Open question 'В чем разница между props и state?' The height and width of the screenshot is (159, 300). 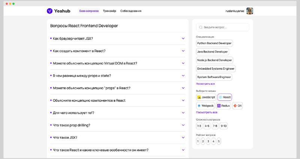pos(82,76)
